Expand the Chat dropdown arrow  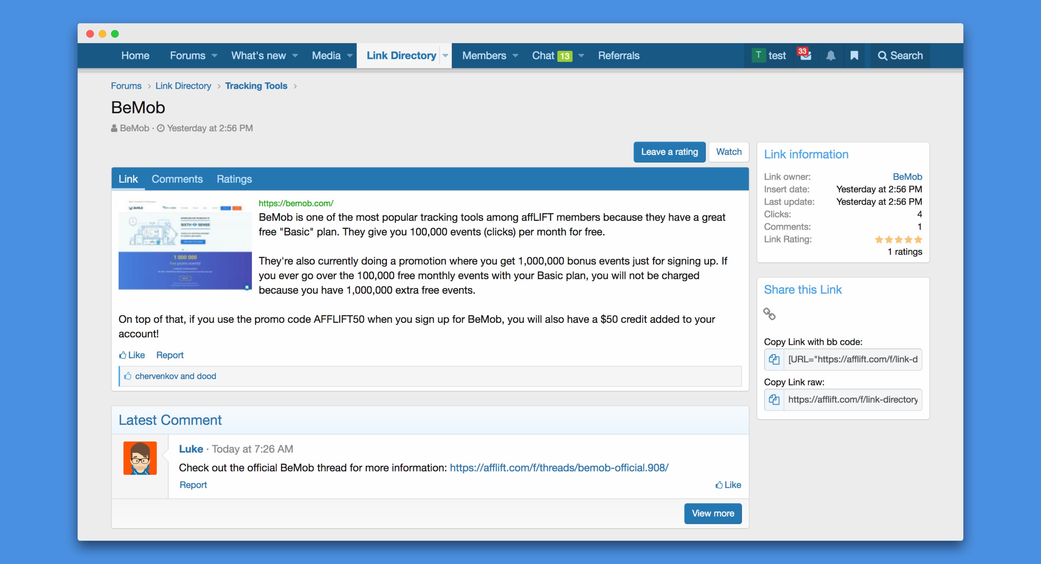(x=581, y=55)
